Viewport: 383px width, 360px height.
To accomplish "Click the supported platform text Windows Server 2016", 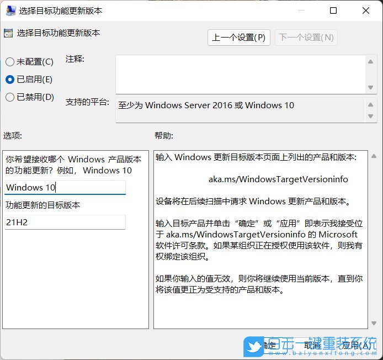I will click(x=188, y=105).
